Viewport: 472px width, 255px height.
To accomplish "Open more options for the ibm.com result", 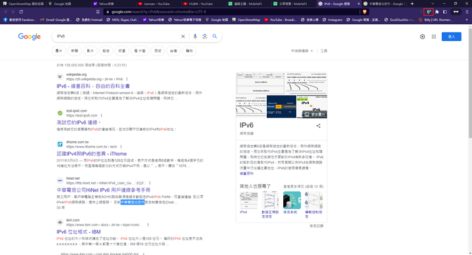I will 148,225.
